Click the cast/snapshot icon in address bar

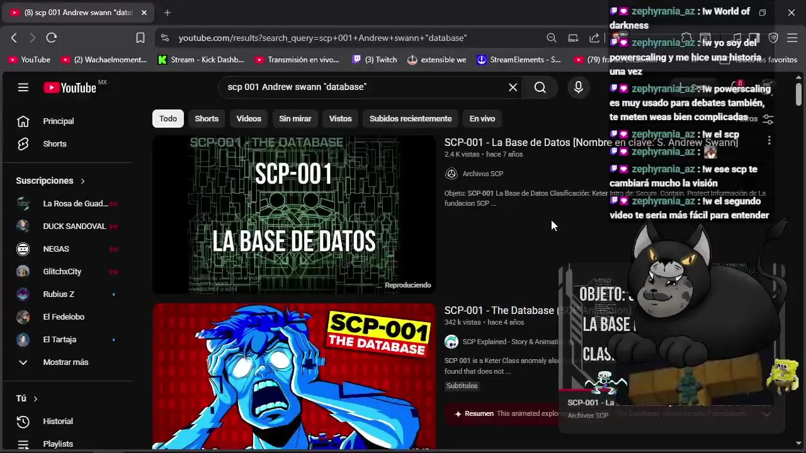(573, 38)
